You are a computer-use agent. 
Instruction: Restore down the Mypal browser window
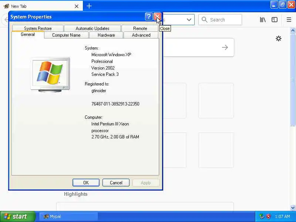coord(282,5)
